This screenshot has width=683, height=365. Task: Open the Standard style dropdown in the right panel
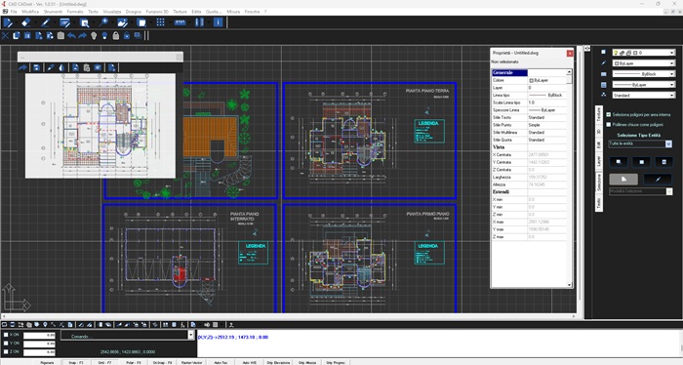coord(643,95)
